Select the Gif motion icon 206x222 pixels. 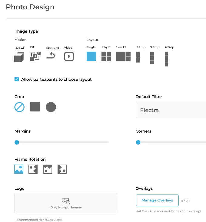(35, 56)
